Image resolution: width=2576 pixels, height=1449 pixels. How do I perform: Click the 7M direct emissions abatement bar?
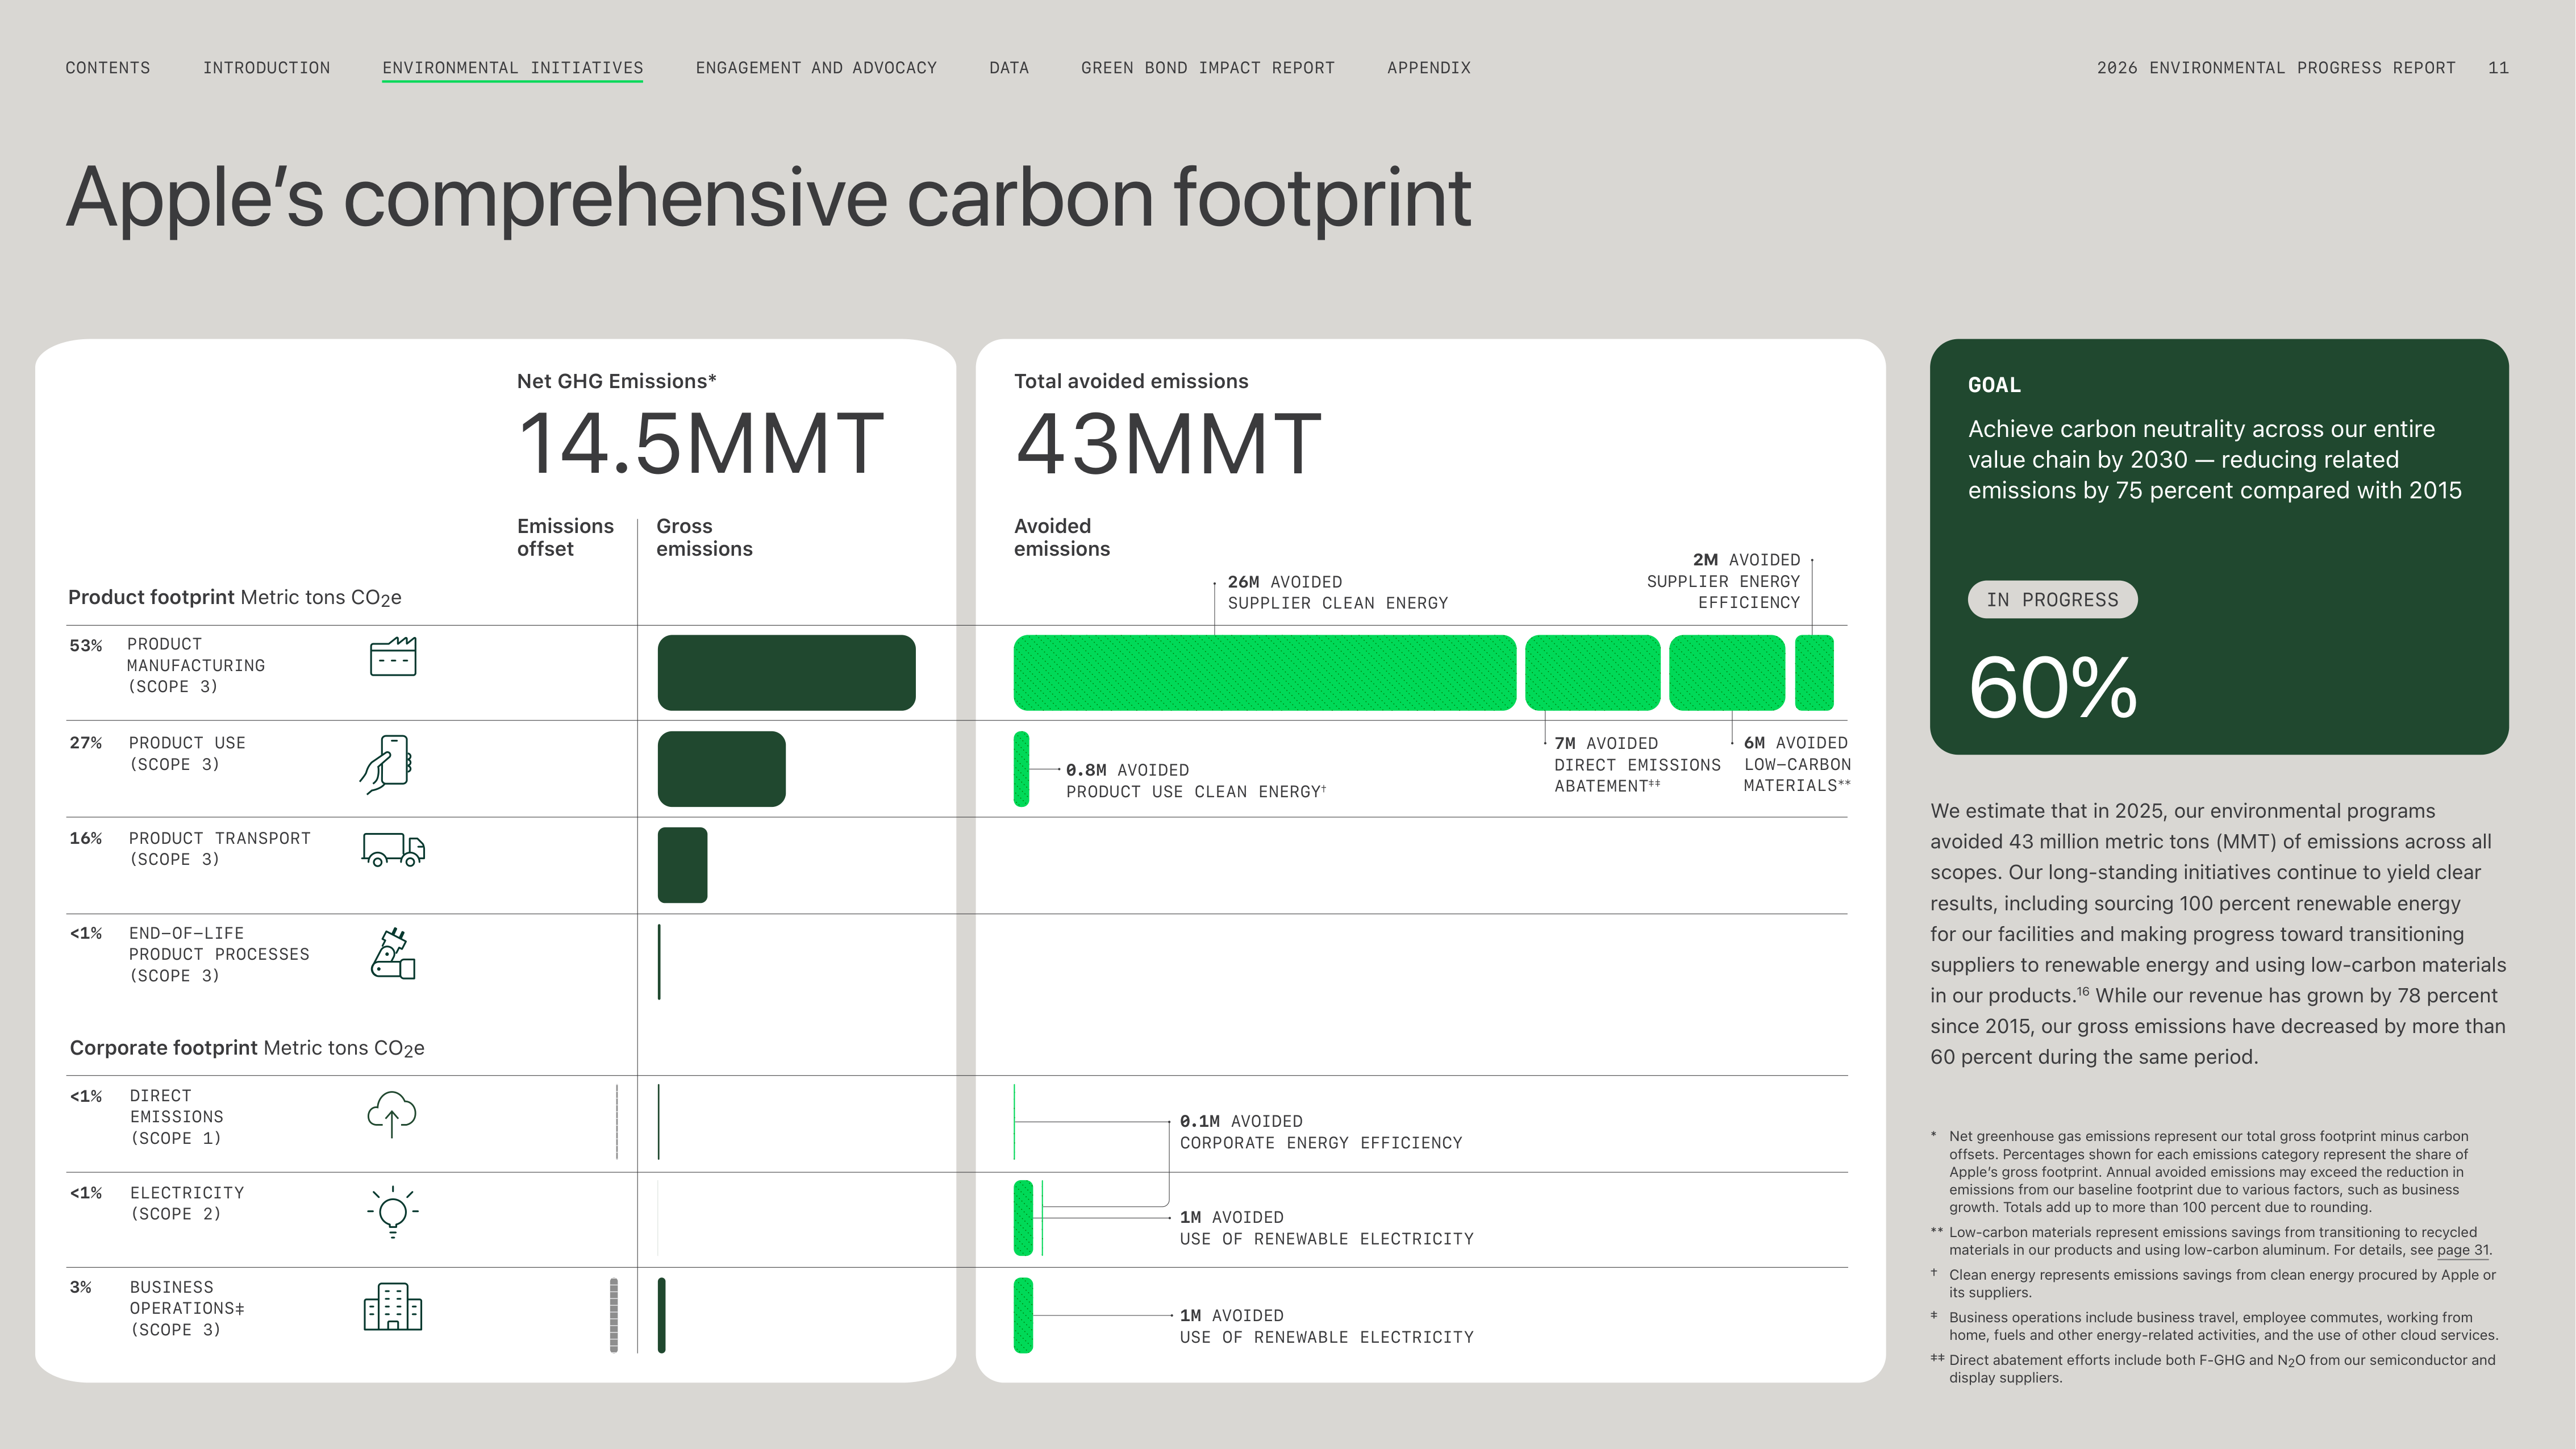tap(1593, 673)
